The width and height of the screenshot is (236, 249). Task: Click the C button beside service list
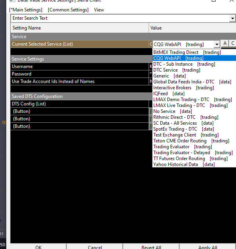click(233, 43)
